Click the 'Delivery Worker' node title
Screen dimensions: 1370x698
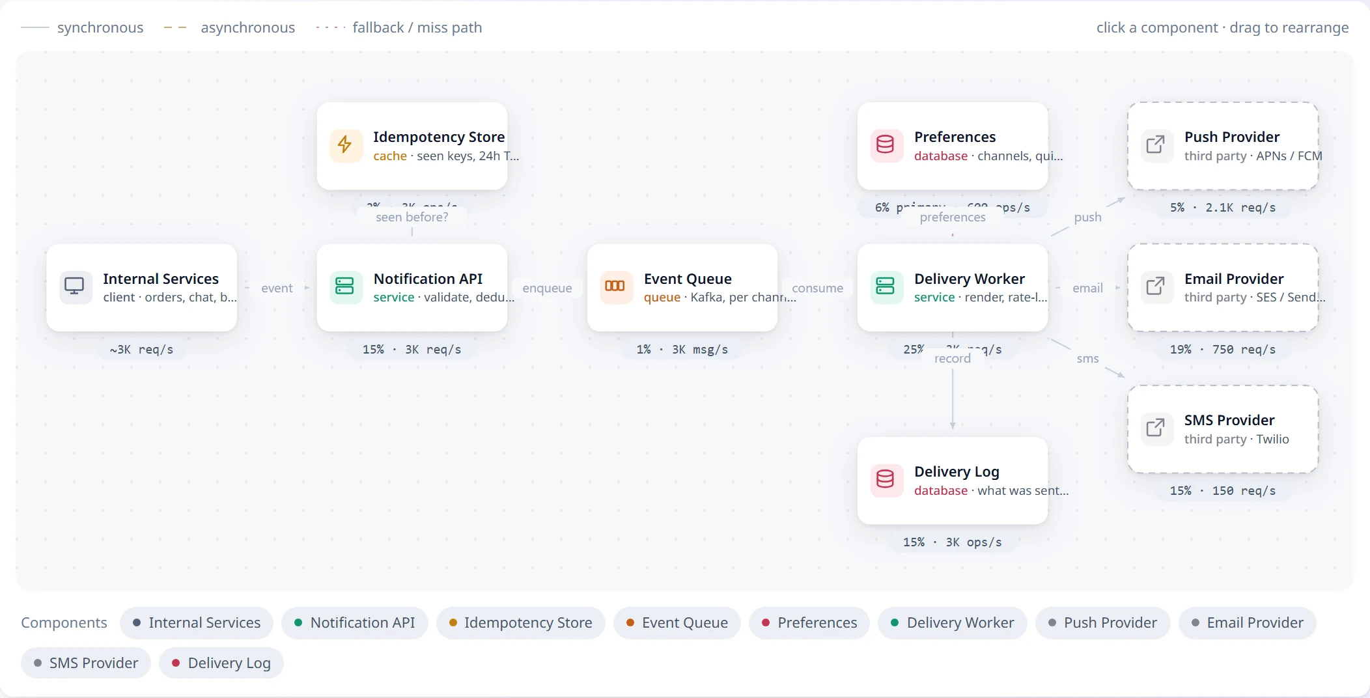click(970, 279)
